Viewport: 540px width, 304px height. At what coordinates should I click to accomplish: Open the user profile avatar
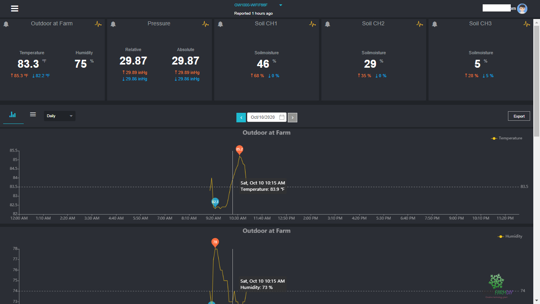coord(522,9)
